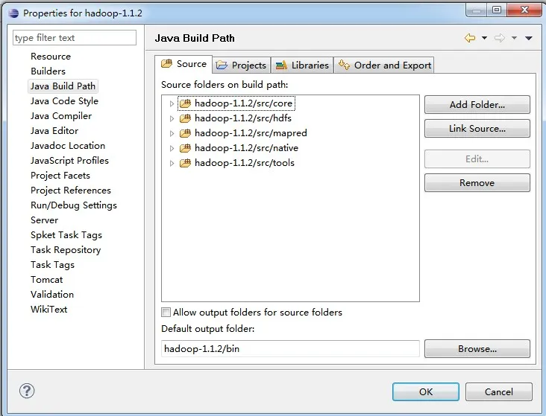Click the back navigation arrow icon
The width and height of the screenshot is (546, 416).
pos(470,37)
